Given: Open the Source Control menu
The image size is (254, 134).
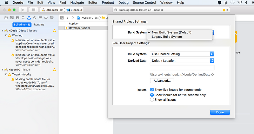Looking at the screenshot, I should 144,3.
